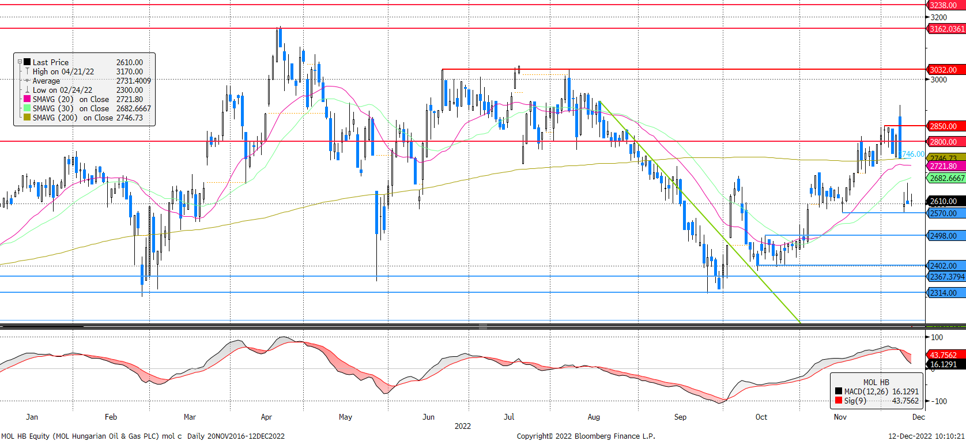Select the Average marker icon in legend

(x=27, y=81)
